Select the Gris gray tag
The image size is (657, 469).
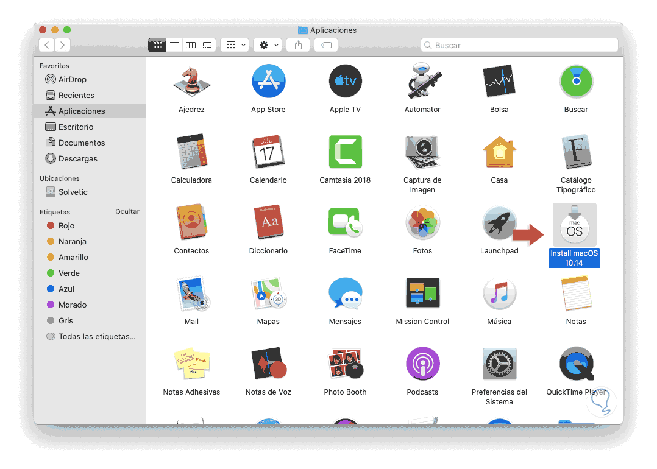[x=90, y=321]
